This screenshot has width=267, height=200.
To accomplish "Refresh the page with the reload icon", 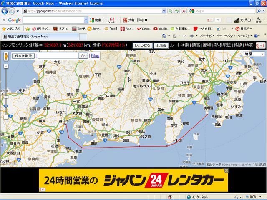I will [177, 11].
